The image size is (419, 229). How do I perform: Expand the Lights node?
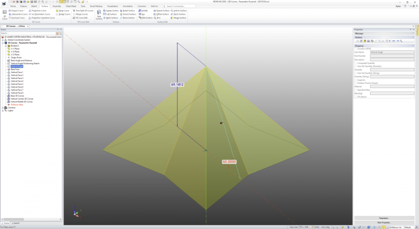[3, 111]
